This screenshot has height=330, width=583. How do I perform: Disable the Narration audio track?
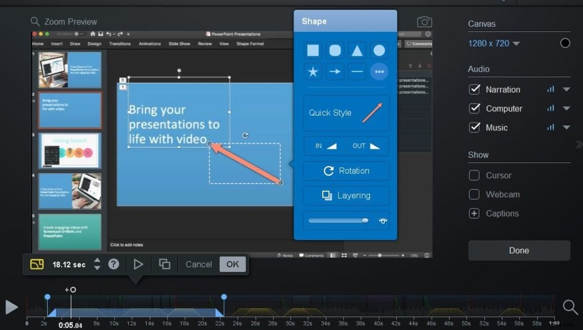click(x=474, y=89)
